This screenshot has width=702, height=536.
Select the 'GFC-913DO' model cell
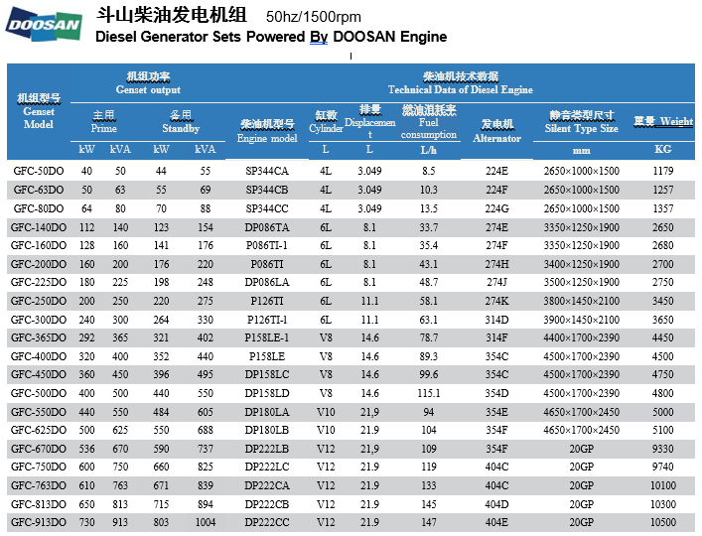click(39, 522)
